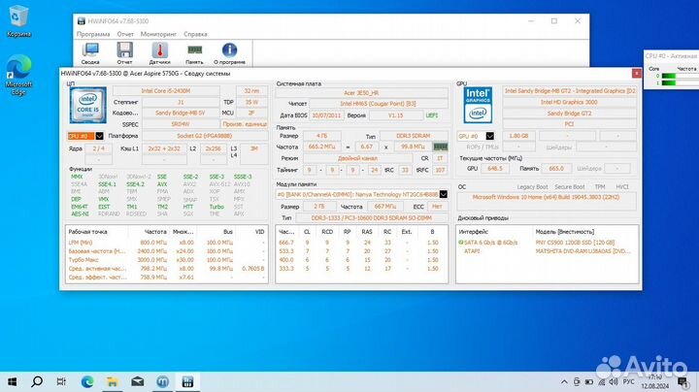
Task: Click the BIOS date 10/07/2011 field
Action: [x=326, y=115]
